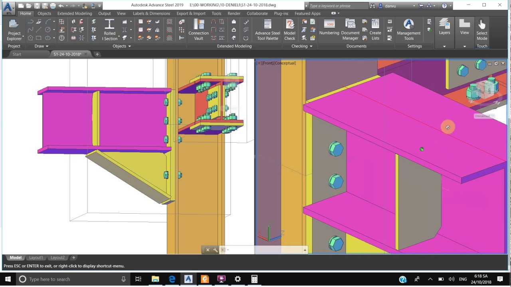
Task: Switch to the Extended Modeling tab
Action: [x=75, y=13]
